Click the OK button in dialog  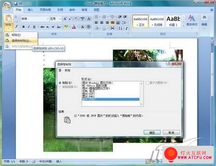click(152, 133)
